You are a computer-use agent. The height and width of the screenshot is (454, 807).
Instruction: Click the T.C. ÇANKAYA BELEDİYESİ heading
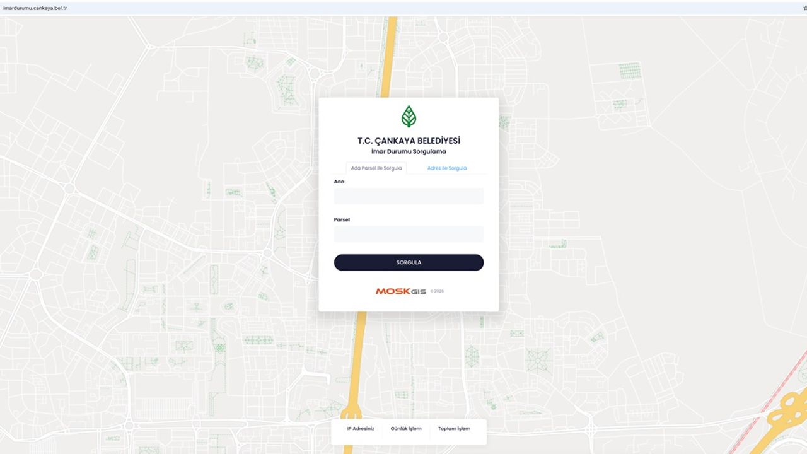pyautogui.click(x=409, y=141)
